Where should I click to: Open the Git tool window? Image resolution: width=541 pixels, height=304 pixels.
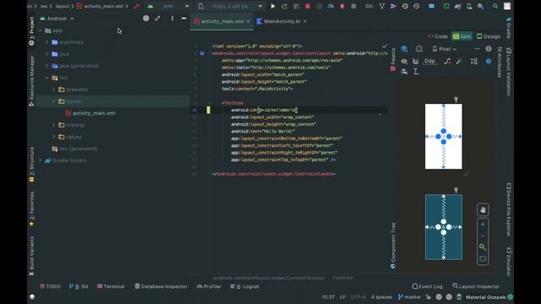[79, 286]
